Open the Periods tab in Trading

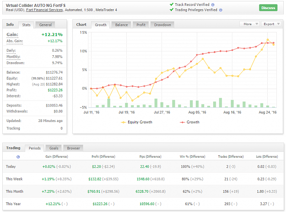(34, 148)
